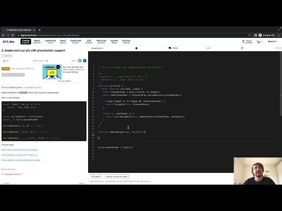Bookmark this page with the star icon
The width and height of the screenshot is (282, 211).
(249, 35)
